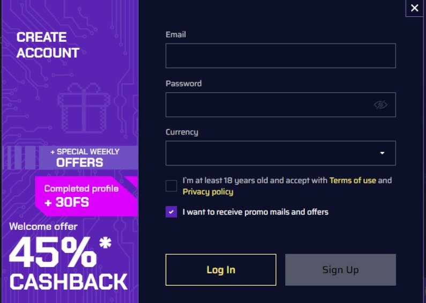Focus the Email input field
Screen dimensions: 426x303
click(280, 56)
